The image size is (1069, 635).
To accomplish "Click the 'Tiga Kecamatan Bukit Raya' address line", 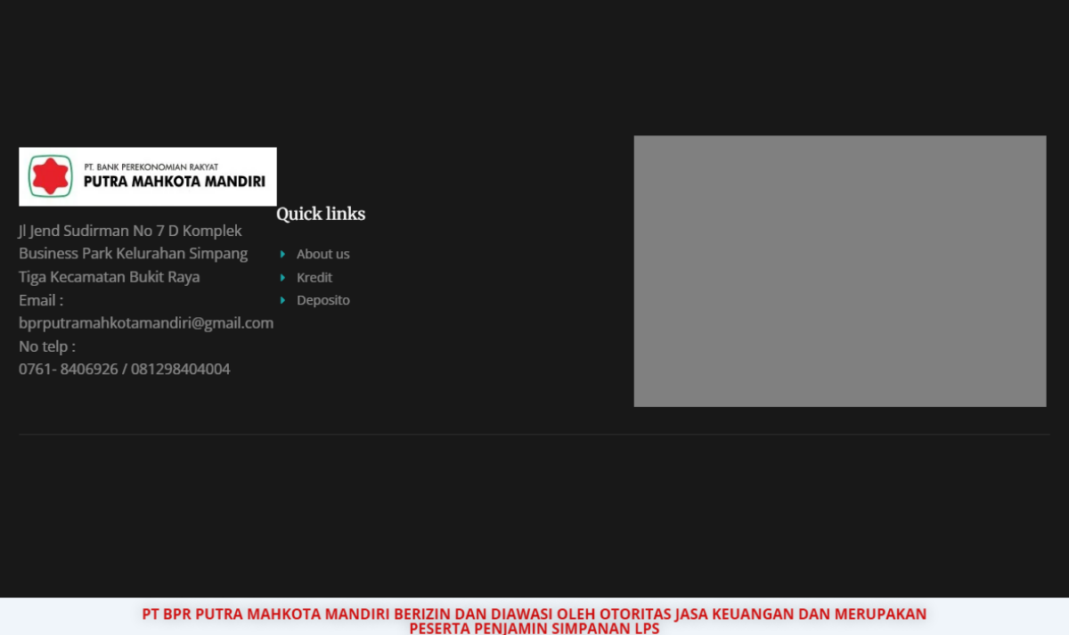I will (110, 277).
